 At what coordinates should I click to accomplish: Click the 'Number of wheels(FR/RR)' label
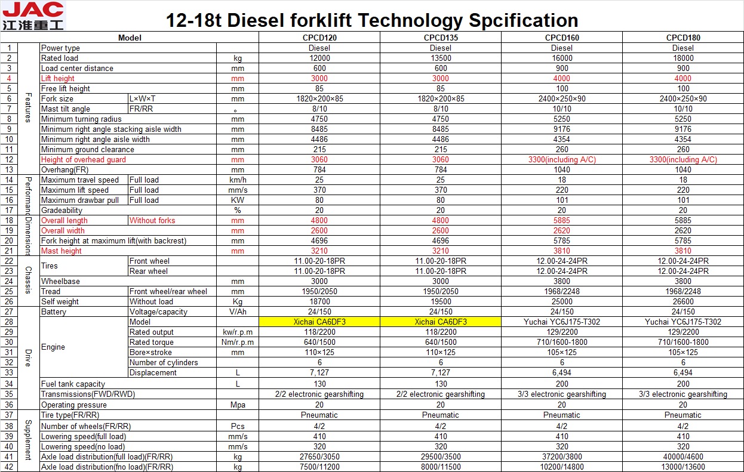tap(86, 427)
